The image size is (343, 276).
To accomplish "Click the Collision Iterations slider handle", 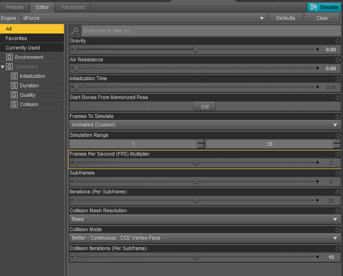I will click(x=196, y=257).
